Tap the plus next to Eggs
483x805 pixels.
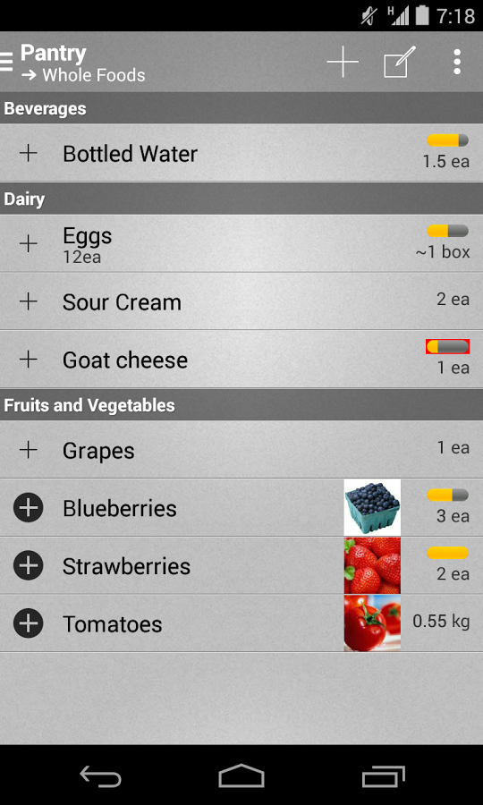click(x=29, y=243)
